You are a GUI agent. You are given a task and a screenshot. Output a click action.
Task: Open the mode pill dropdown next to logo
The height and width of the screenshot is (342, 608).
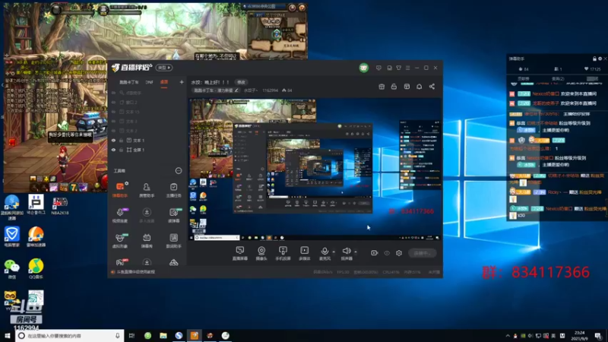point(164,68)
